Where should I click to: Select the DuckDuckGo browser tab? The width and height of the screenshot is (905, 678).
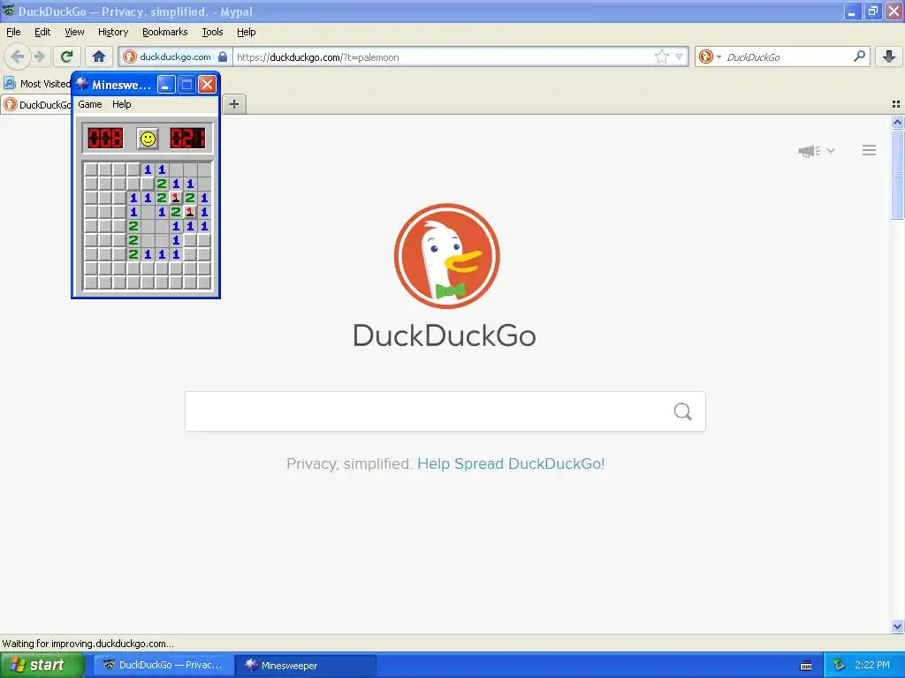(x=37, y=104)
